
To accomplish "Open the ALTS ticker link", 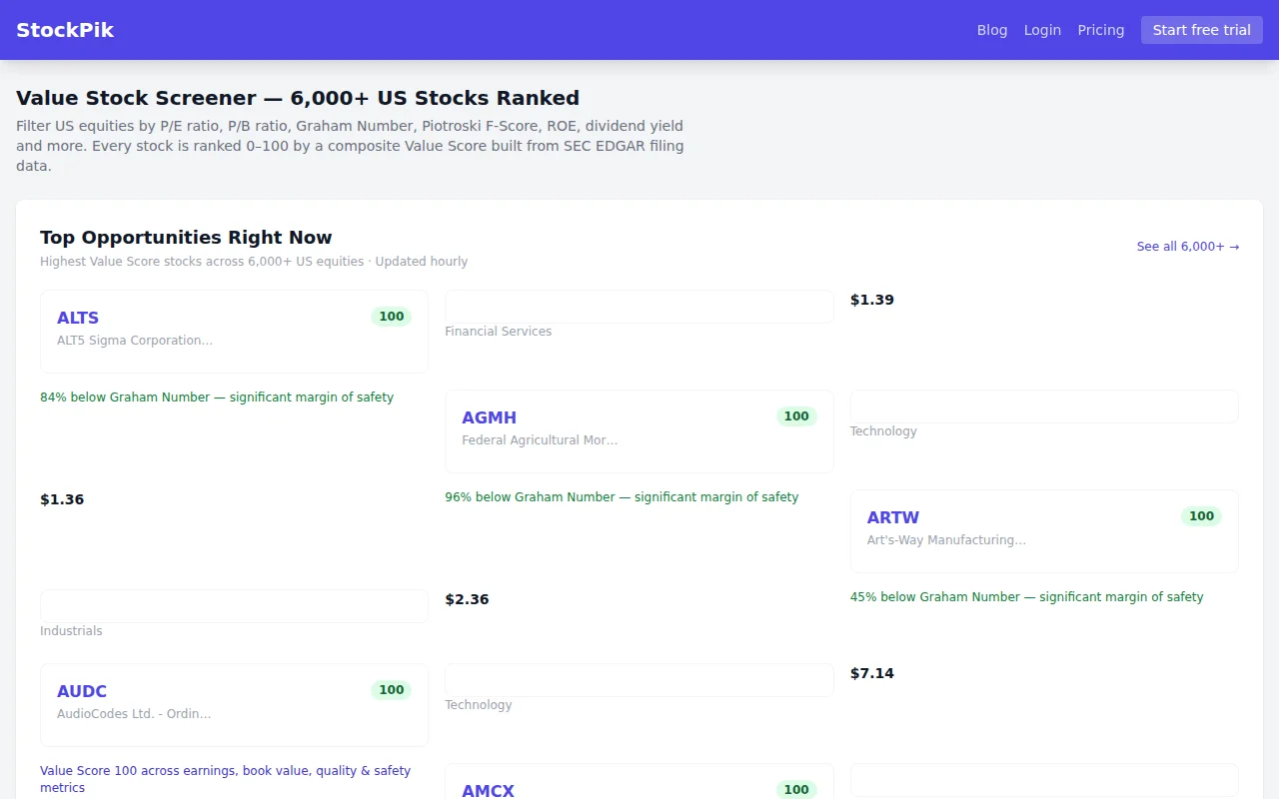I will [x=78, y=318].
